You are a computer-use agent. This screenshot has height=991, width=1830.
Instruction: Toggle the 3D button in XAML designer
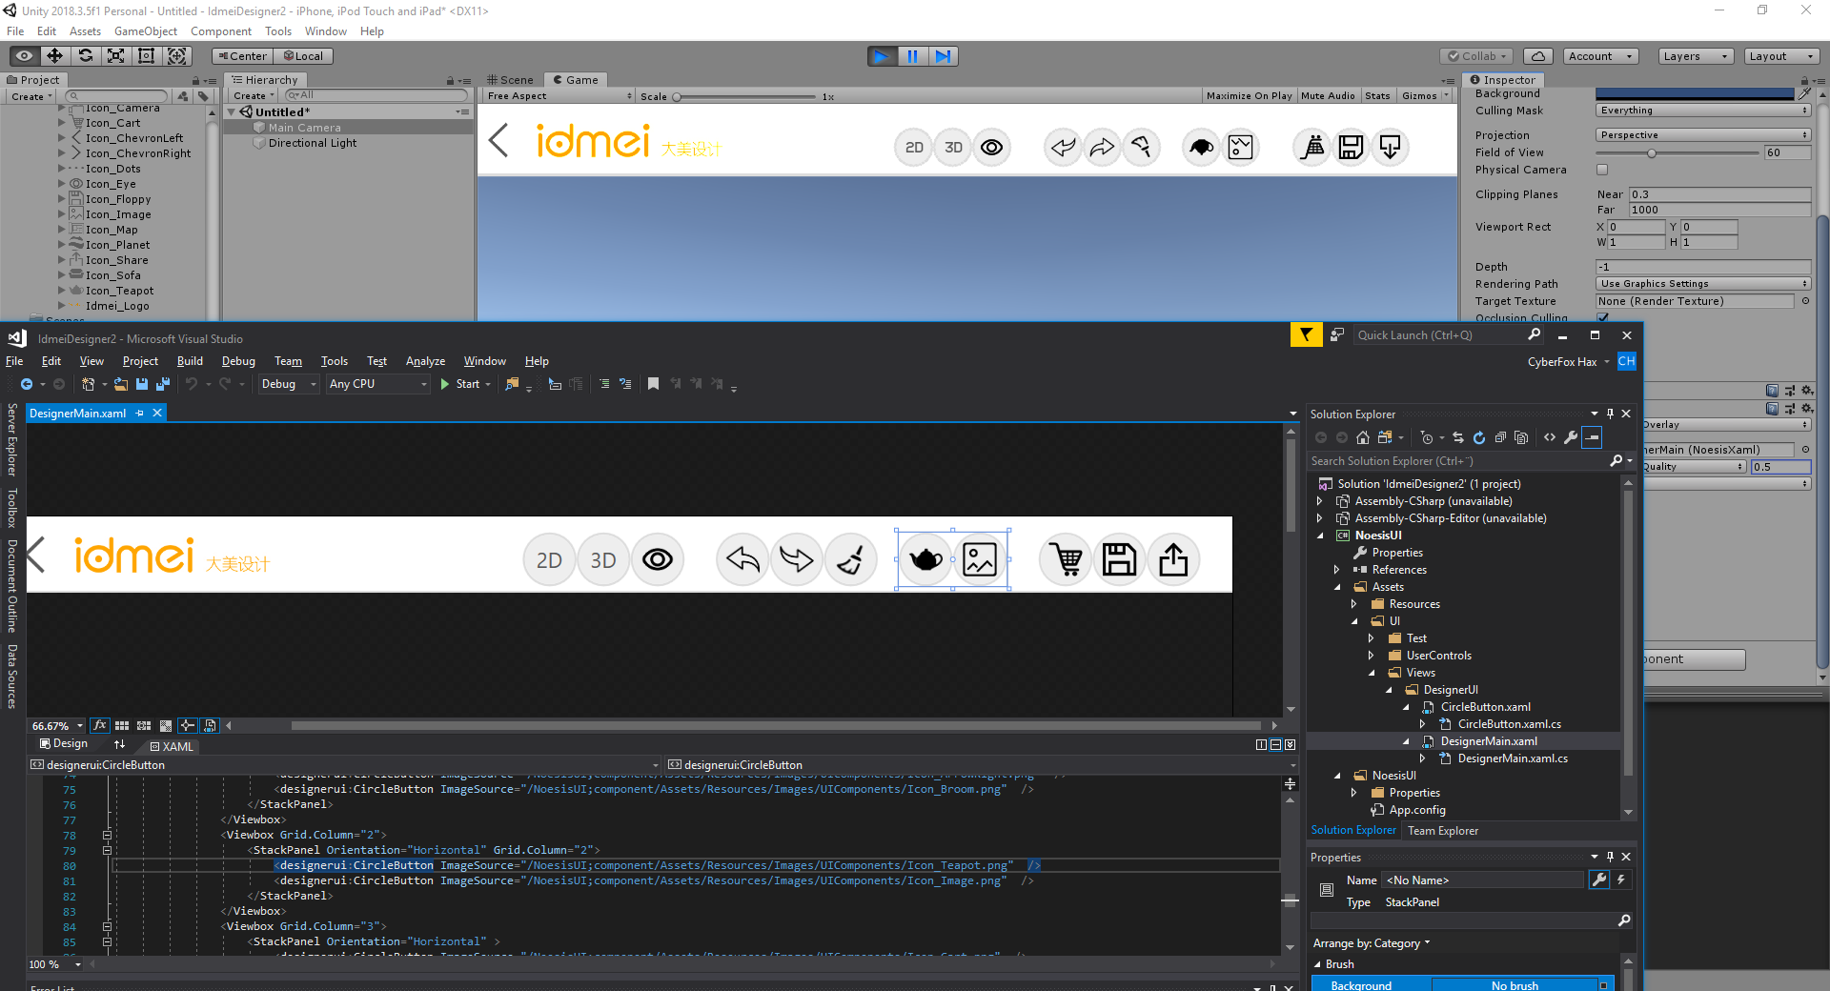coord(603,560)
